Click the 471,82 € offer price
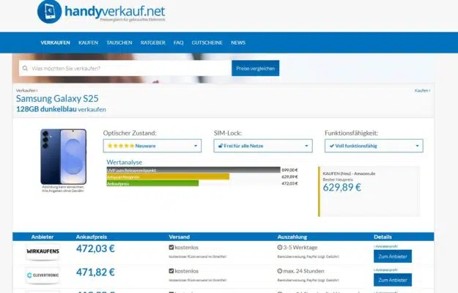Image resolution: width=458 pixels, height=293 pixels. [95, 272]
